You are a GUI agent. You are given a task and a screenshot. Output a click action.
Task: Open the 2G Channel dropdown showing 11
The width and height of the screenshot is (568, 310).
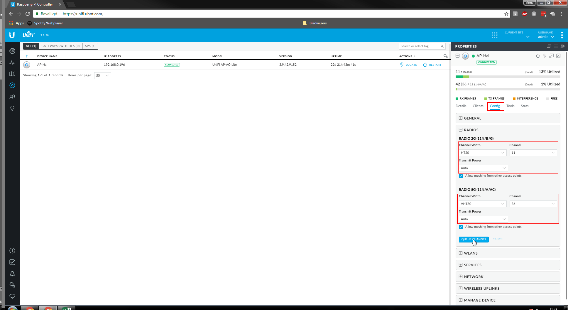click(533, 153)
